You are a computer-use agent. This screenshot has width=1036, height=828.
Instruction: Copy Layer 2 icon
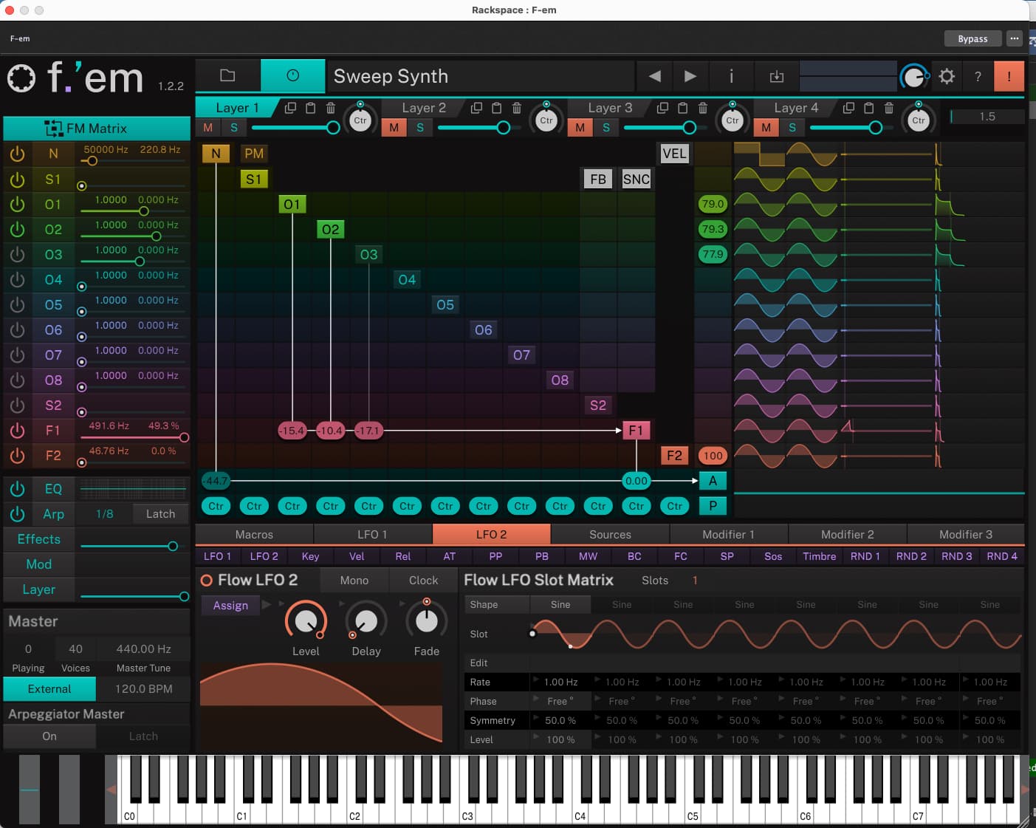(x=476, y=108)
